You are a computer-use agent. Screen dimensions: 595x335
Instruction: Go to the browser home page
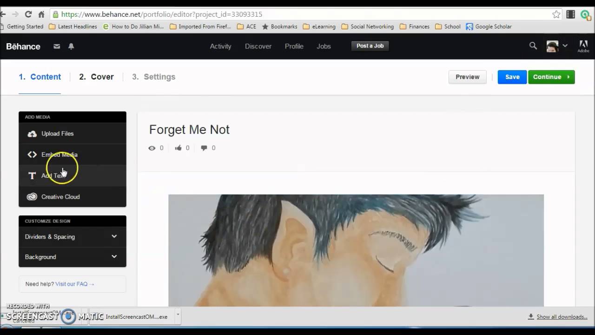(41, 14)
